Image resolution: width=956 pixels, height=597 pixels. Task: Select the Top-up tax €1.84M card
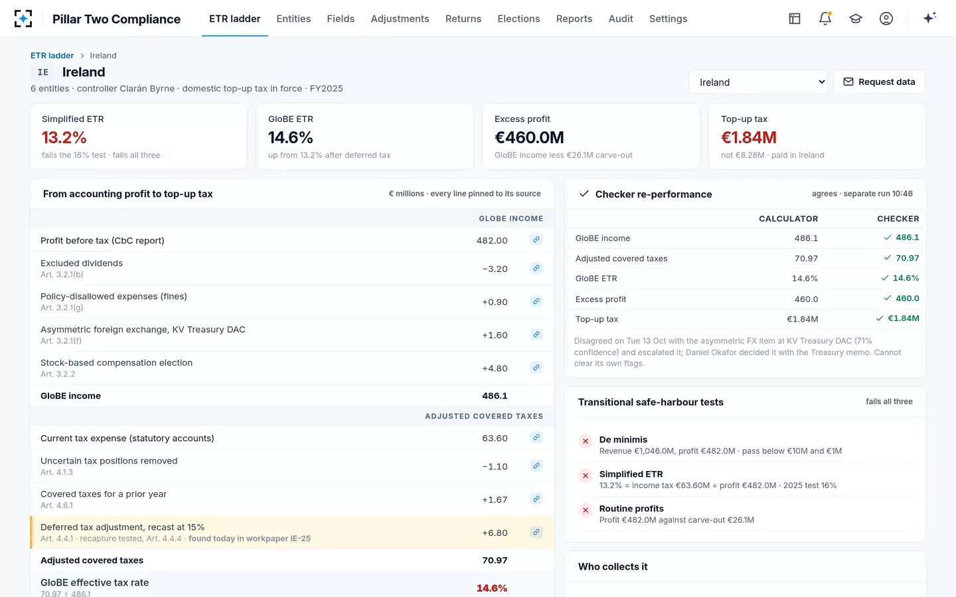[817, 137]
